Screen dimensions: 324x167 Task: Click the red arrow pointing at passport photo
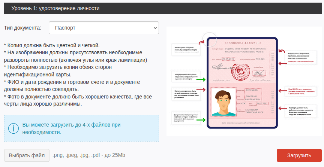pyautogui.click(x=201, y=90)
